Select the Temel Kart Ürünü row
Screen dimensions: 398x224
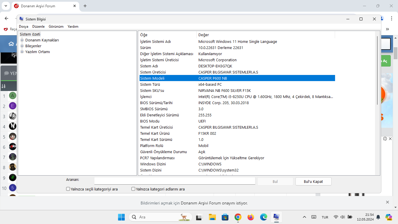tap(237, 133)
